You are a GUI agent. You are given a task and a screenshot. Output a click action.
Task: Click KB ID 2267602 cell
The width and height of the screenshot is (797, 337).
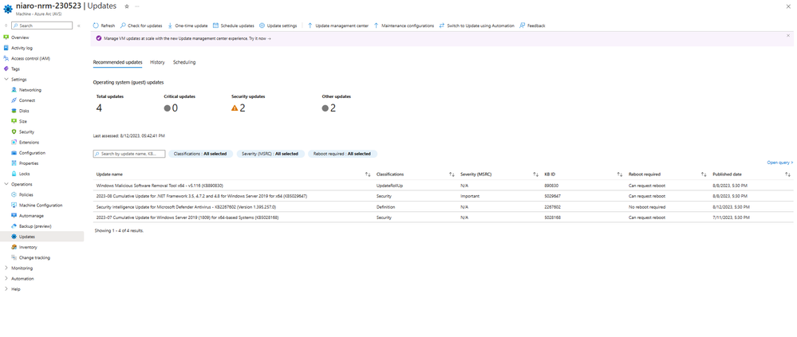(x=553, y=207)
